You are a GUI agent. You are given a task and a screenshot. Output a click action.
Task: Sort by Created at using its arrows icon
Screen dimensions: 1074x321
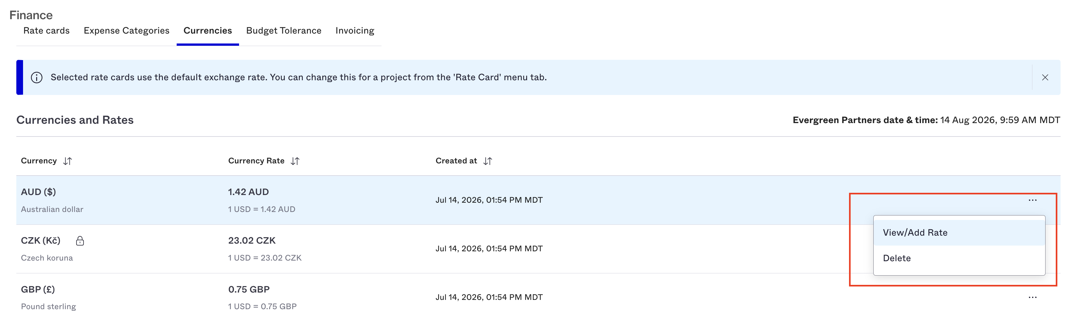487,161
